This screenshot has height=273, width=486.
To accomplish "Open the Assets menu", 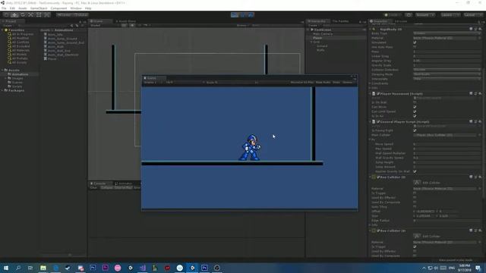I will coord(23,8).
